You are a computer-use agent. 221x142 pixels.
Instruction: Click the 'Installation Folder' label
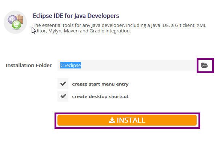coord(29,65)
